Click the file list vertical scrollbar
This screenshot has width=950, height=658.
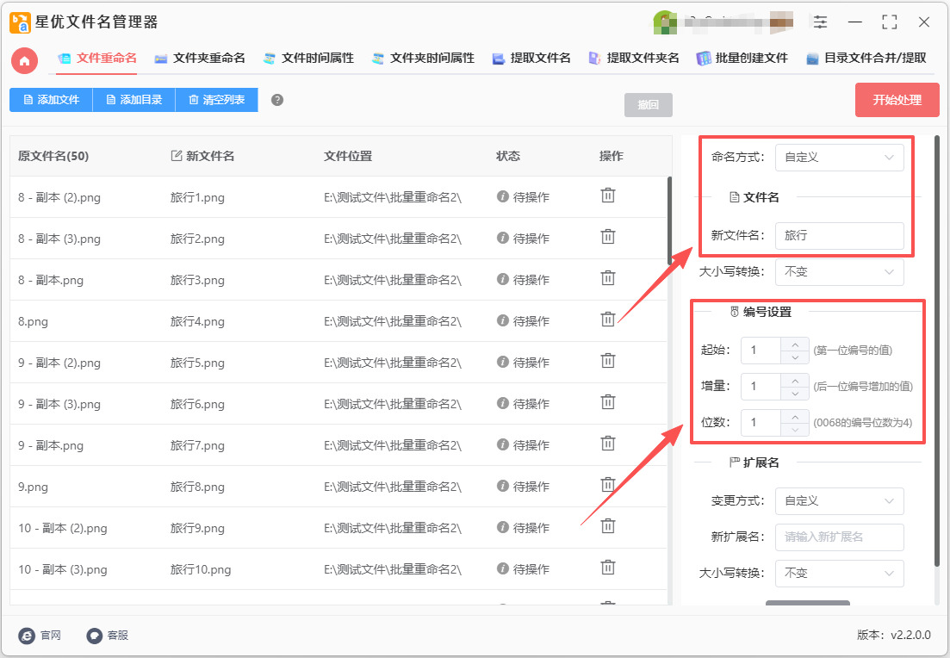tap(669, 221)
